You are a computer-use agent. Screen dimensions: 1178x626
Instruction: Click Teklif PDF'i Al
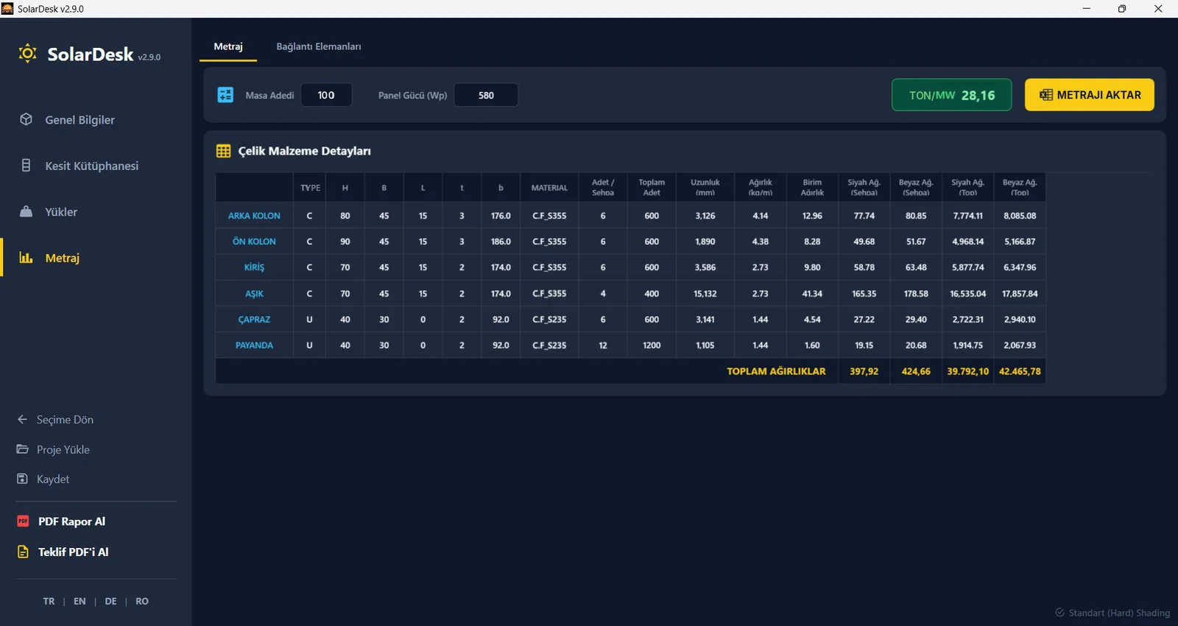73,552
